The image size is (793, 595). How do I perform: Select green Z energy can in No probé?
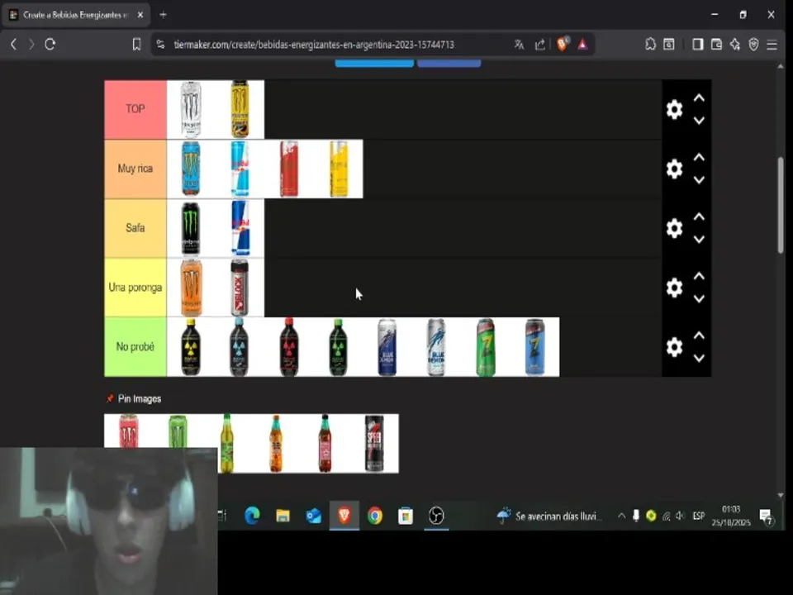click(x=486, y=347)
